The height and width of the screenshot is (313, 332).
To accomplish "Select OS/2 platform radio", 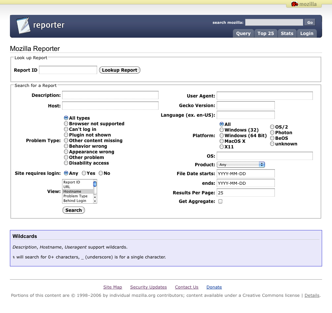I will tap(272, 127).
